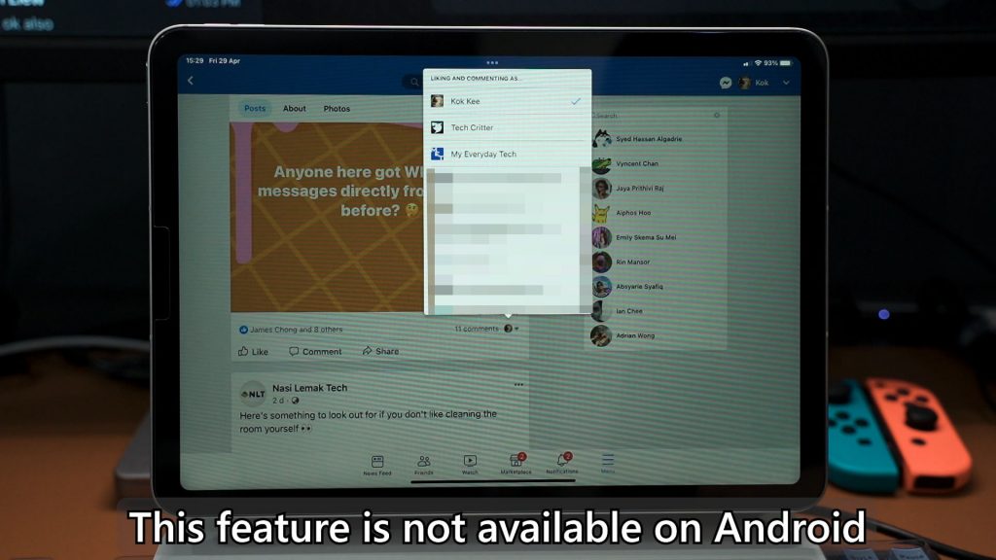
Task: Open the three-dot menu on Nasi Lemak post
Action: pyautogui.click(x=519, y=385)
